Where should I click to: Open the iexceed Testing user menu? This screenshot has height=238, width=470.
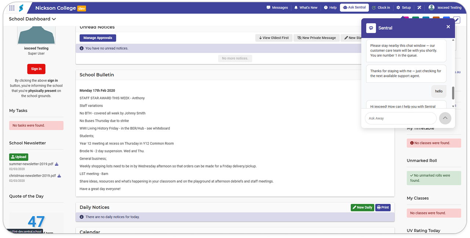pyautogui.click(x=445, y=8)
